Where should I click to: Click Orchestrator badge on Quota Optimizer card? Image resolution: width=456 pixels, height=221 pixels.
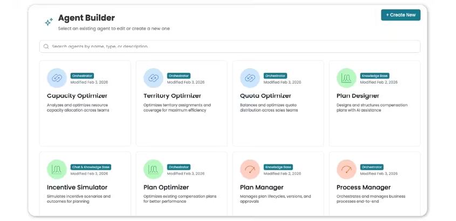pyautogui.click(x=275, y=76)
